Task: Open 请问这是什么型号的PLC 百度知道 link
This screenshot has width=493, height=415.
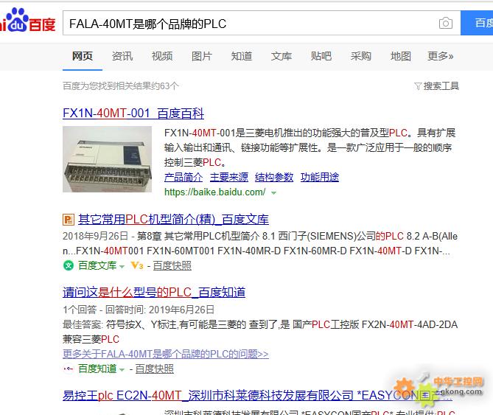Action: (154, 293)
